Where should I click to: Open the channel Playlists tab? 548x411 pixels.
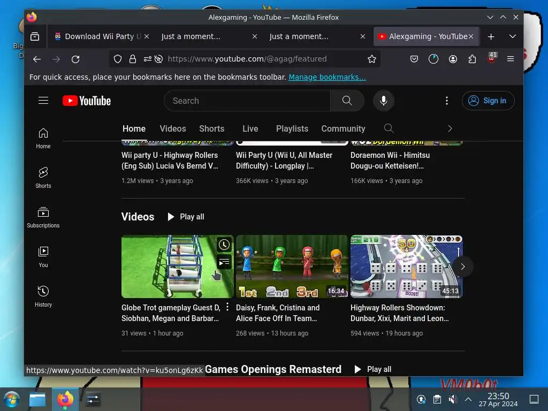(x=292, y=128)
